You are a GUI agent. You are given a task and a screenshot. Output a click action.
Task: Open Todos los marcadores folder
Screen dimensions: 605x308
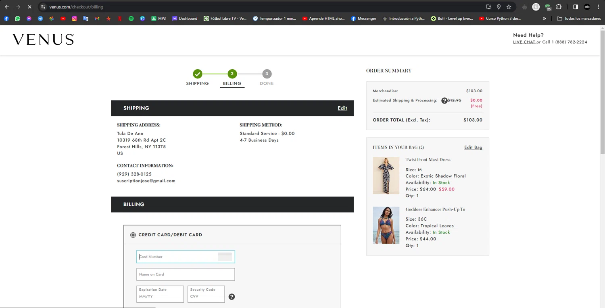coord(579,19)
